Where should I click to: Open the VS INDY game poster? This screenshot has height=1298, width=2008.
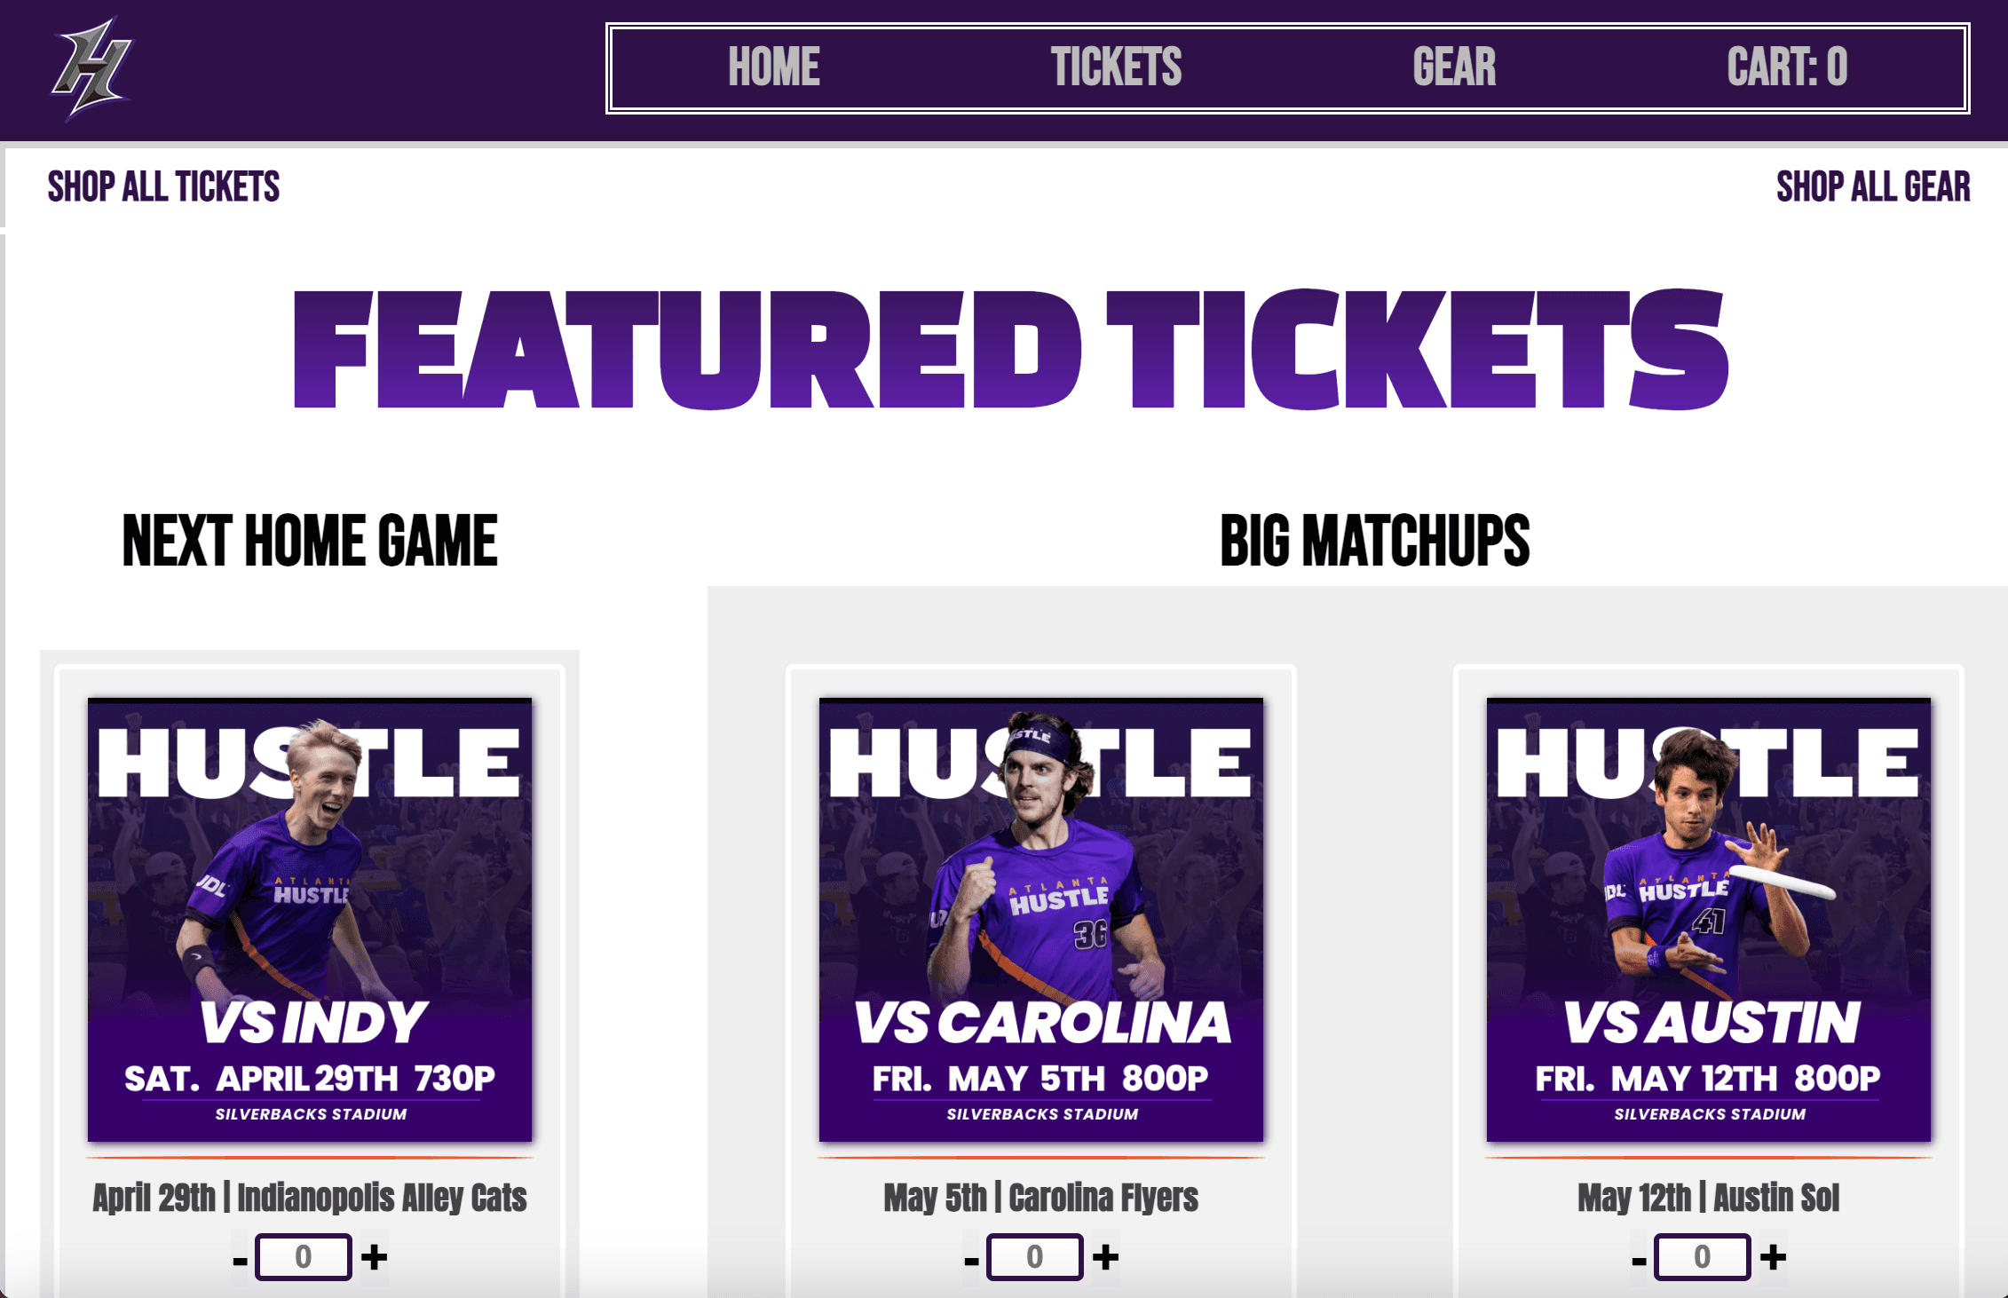[310, 920]
